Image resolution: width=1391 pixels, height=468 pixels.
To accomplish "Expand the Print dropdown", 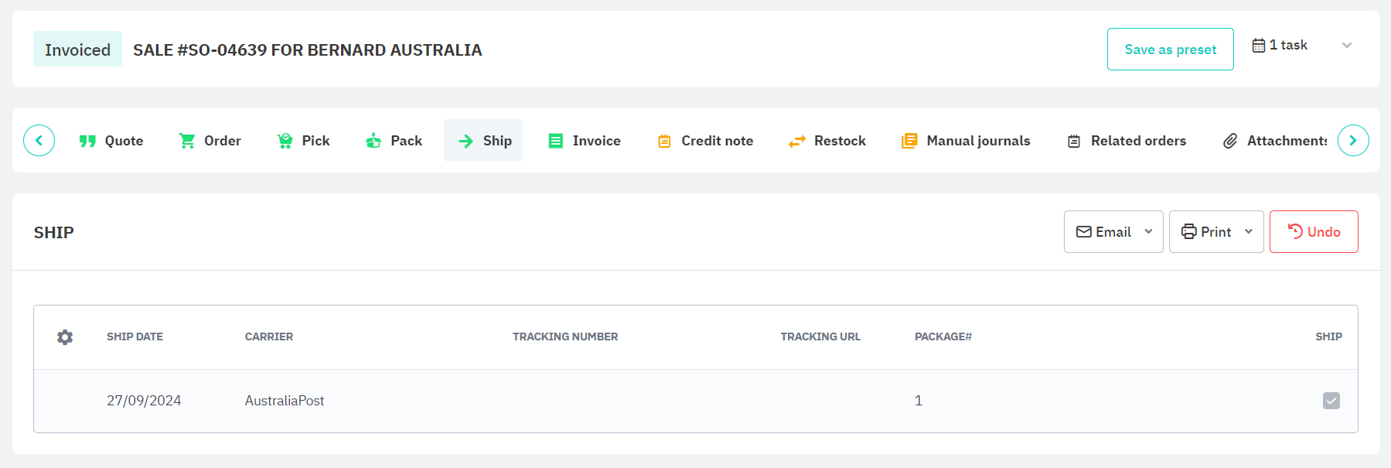I will point(1249,232).
